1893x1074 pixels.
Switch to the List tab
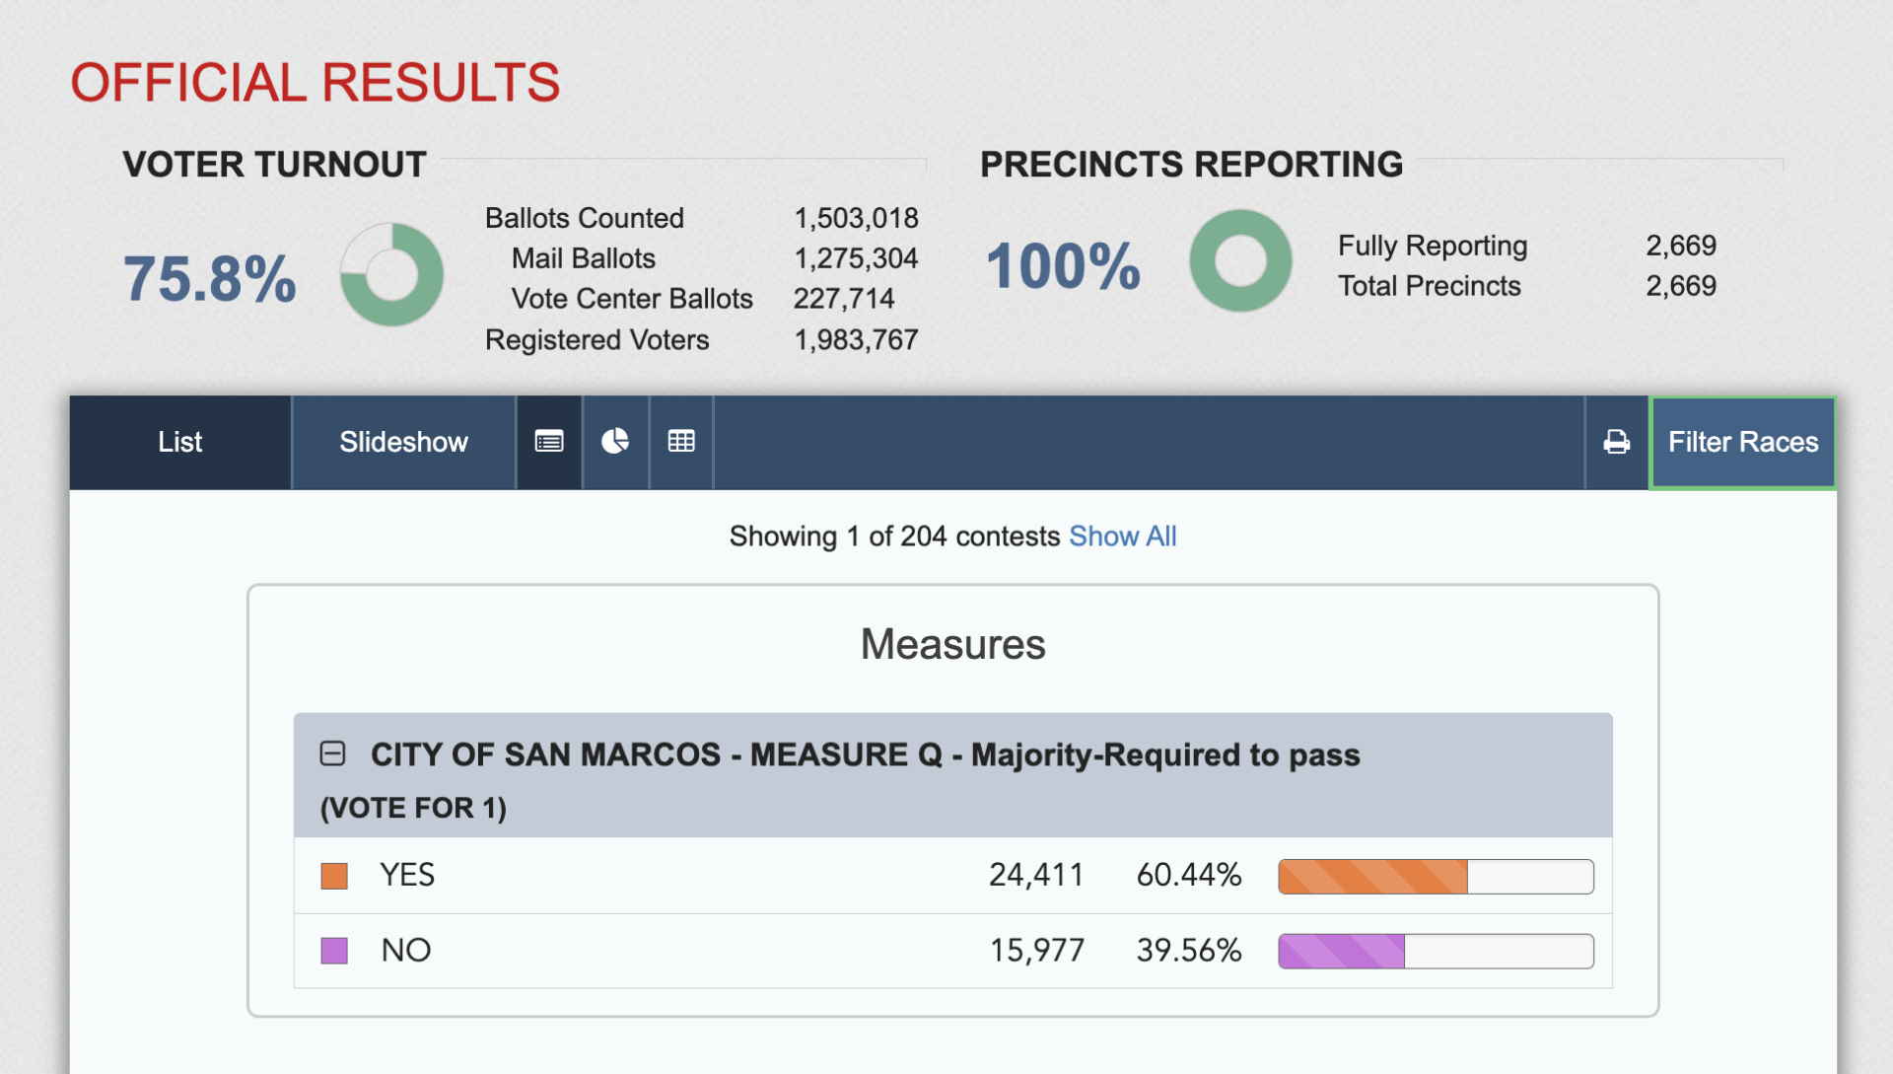click(x=179, y=442)
